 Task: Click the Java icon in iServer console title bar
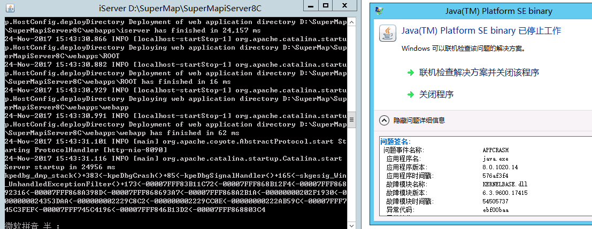pos(10,8)
